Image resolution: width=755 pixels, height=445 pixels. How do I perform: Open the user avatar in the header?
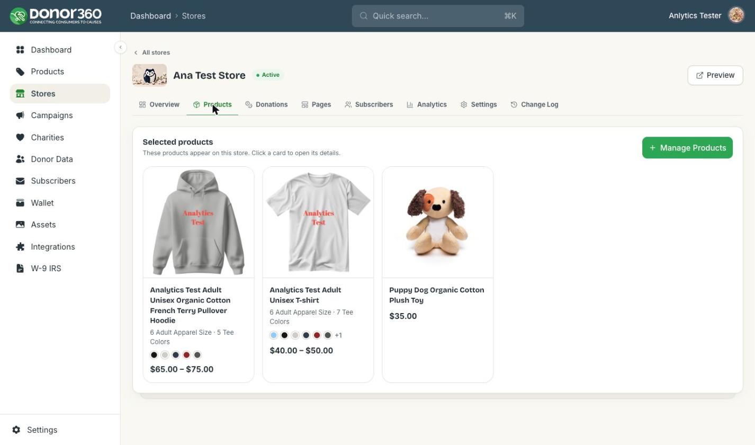736,15
